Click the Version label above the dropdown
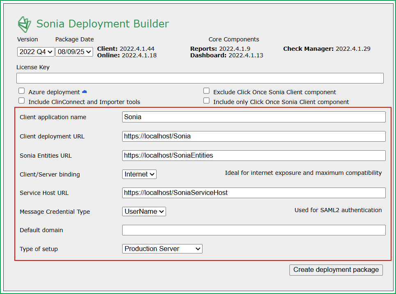 coord(27,39)
